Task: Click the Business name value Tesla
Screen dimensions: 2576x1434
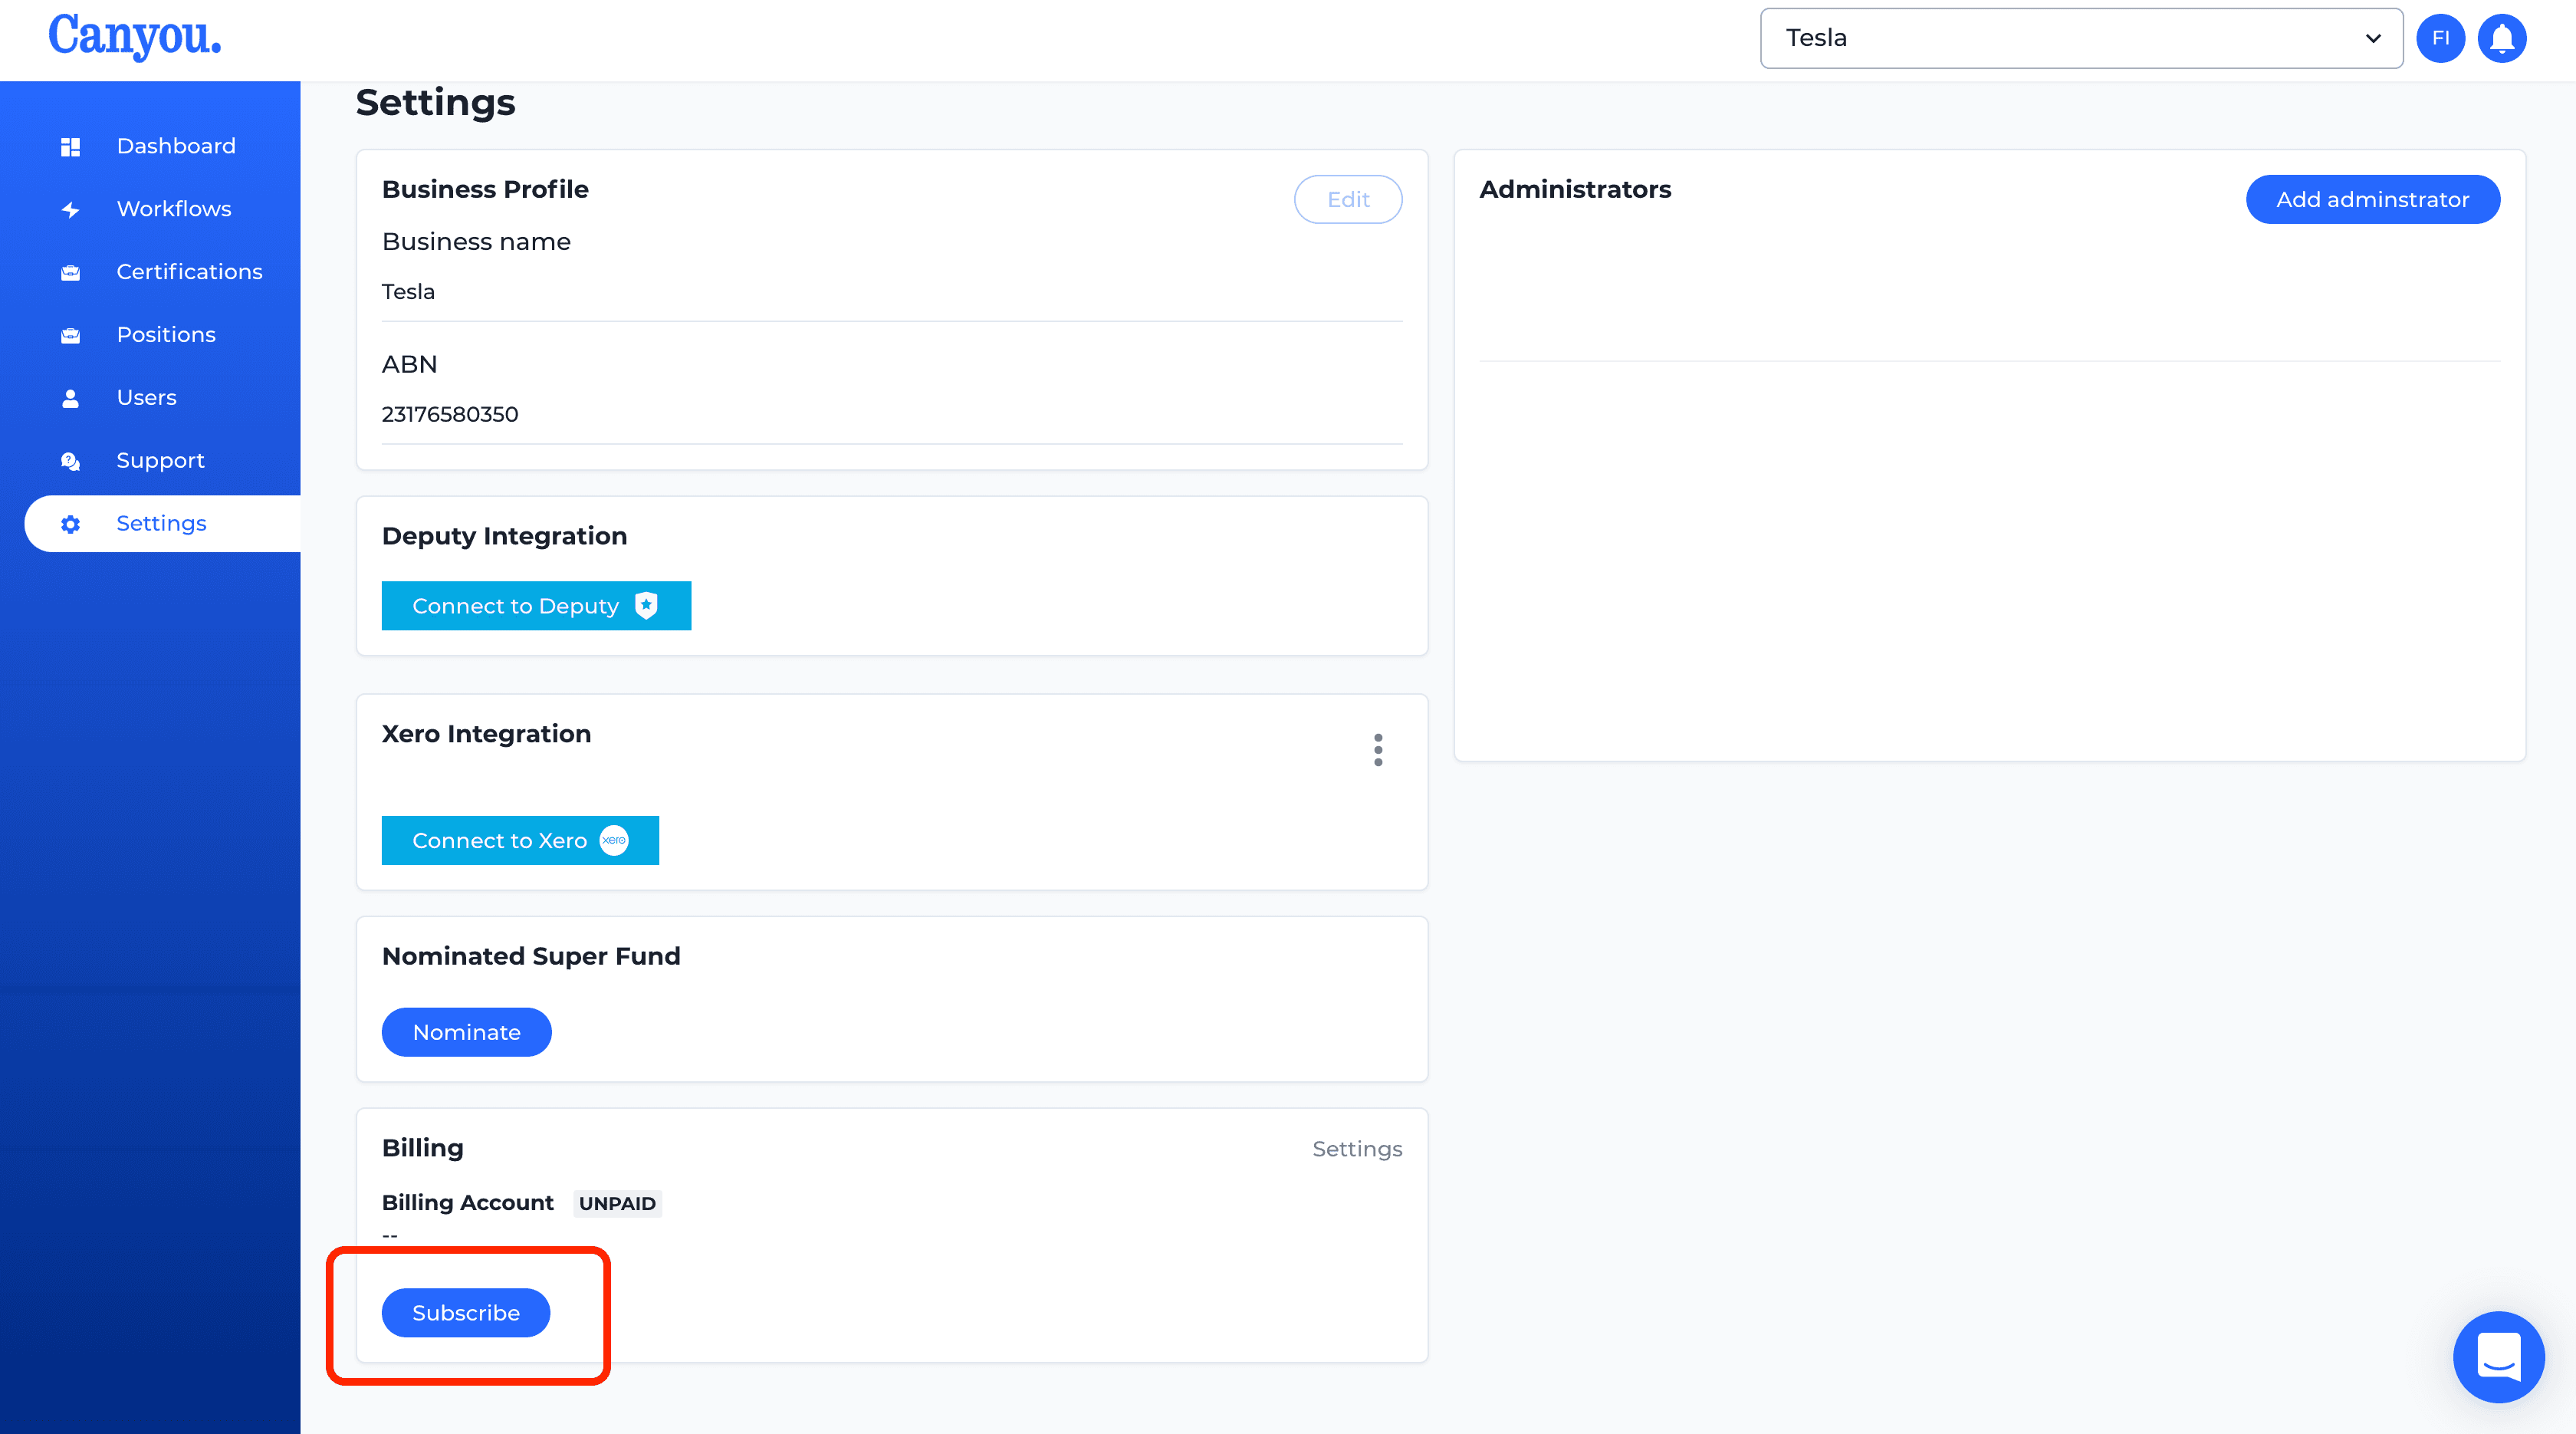Action: [x=408, y=292]
